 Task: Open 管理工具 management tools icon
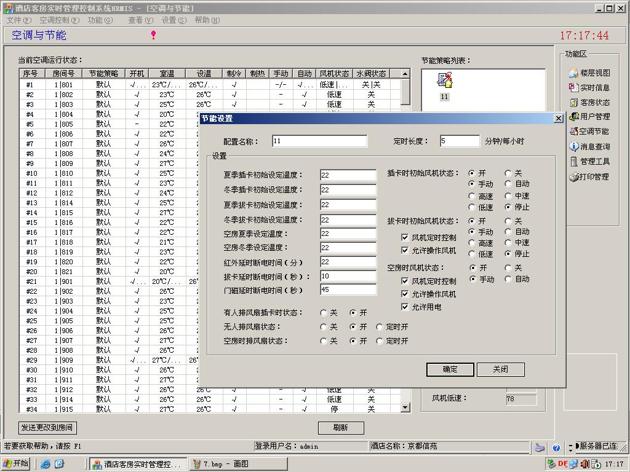573,162
